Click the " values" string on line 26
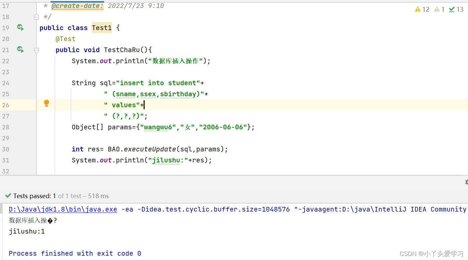 [x=122, y=105]
